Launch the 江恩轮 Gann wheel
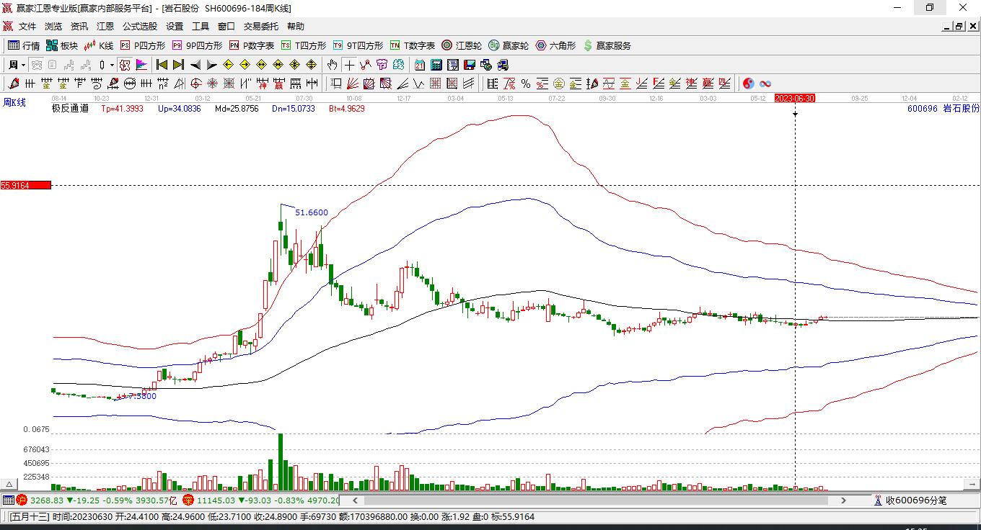This screenshot has height=530, width=981. tap(462, 45)
